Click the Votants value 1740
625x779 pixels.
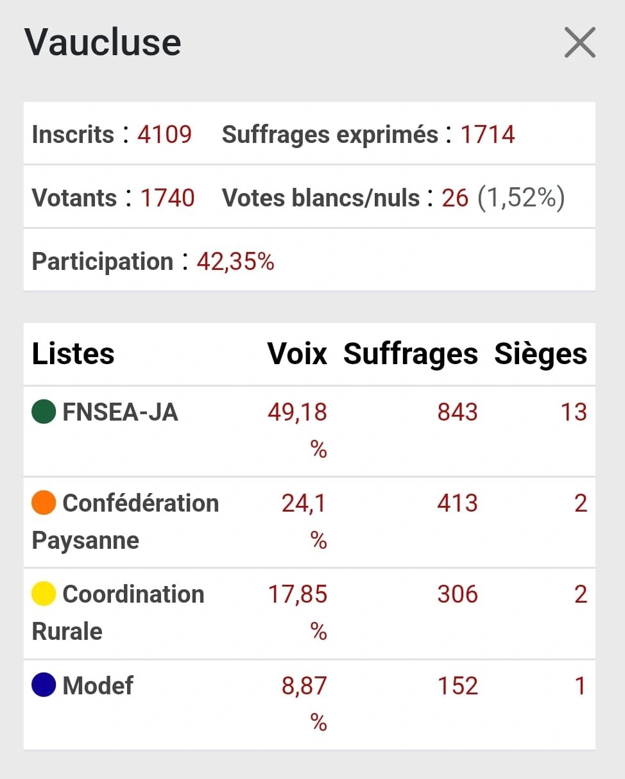167,198
